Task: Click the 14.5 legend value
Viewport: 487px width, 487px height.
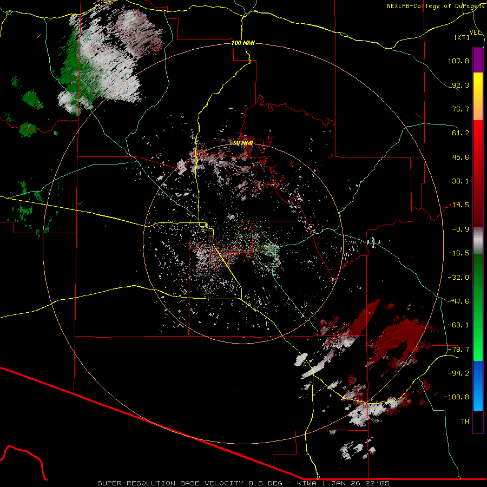Action: (460, 205)
